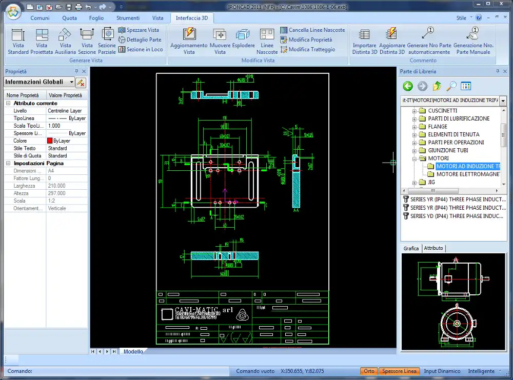Screen dimensions: 513x380
Task: Toggle Orto mode in status bar
Action: pyautogui.click(x=369, y=371)
